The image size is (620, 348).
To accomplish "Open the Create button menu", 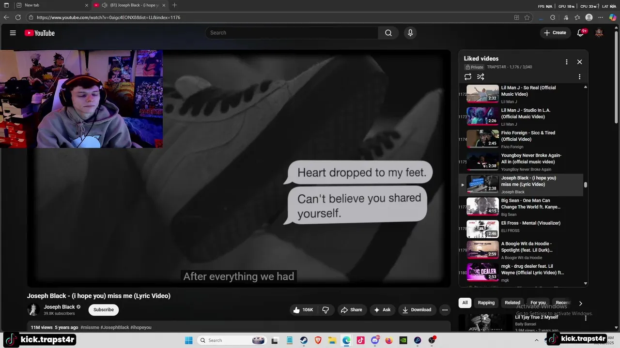I will pyautogui.click(x=555, y=33).
